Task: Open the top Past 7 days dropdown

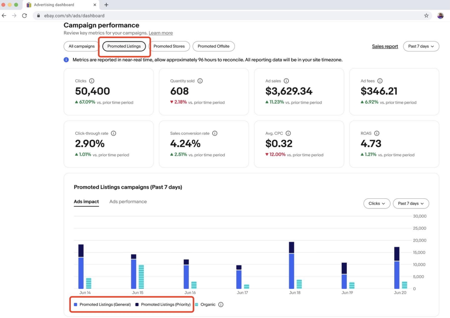Action: click(421, 46)
